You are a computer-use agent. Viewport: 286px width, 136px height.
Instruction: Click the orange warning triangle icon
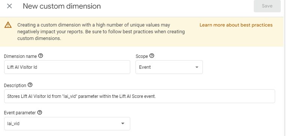pyautogui.click(x=8, y=25)
